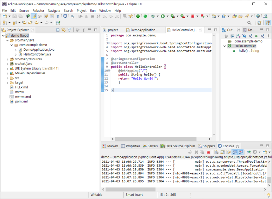Collapse the demo [boot] project node

click(x=3, y=36)
